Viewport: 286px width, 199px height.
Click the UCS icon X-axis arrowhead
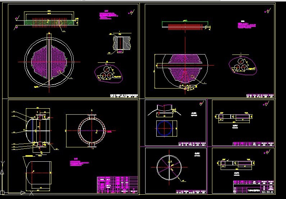[x=23, y=193]
